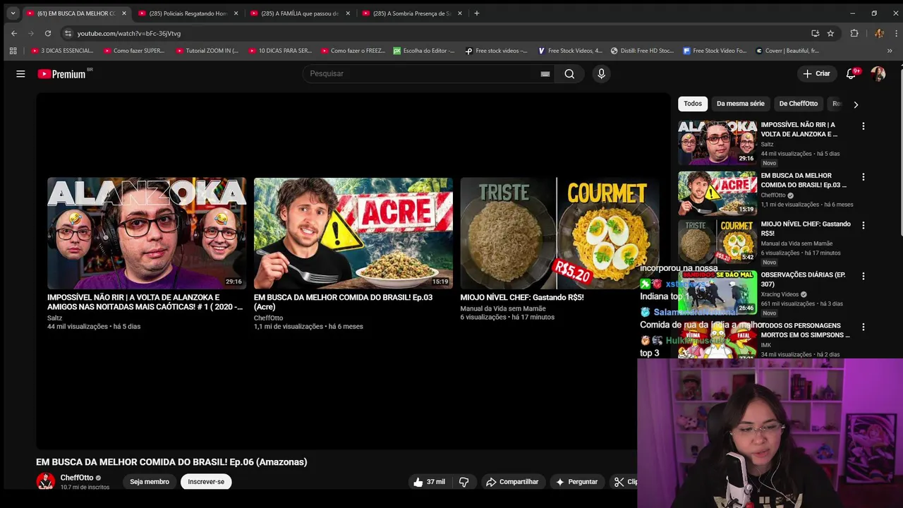Open the YouTube hamburger guide menu

[20, 73]
